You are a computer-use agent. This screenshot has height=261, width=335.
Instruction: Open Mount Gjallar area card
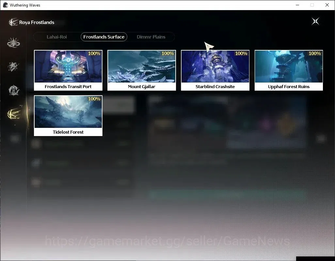point(142,70)
